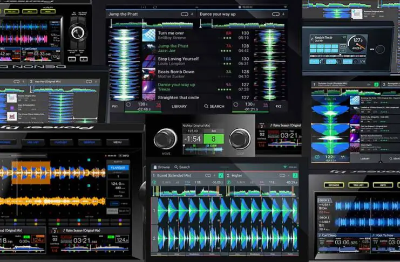Tap sync icon next to 130 -02:48
The image size is (400, 262).
pyautogui.click(x=128, y=105)
